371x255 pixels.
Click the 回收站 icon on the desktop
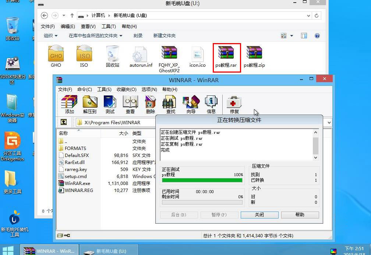[12, 29]
